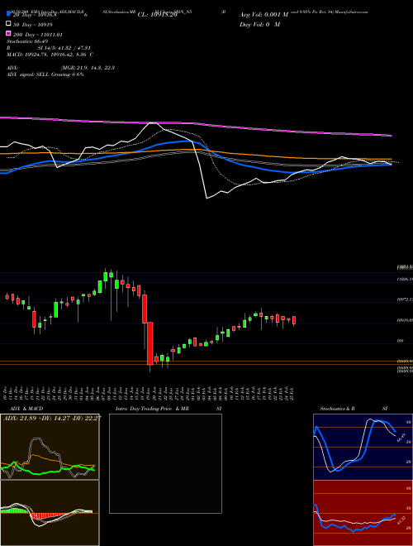
Task: Click the 11026 price axis label
Action: click(x=405, y=280)
